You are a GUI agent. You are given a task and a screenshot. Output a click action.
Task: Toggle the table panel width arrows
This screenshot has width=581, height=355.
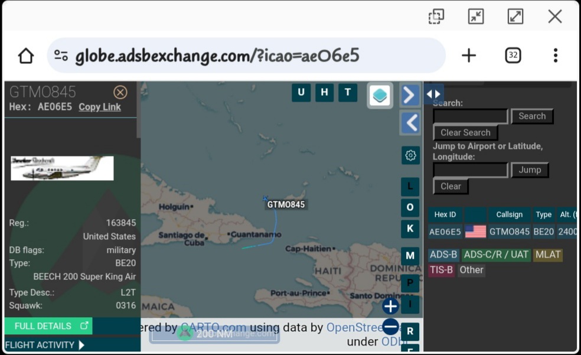click(x=433, y=94)
